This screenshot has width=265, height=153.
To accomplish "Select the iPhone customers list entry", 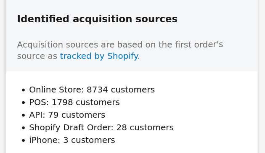I will (x=72, y=140).
